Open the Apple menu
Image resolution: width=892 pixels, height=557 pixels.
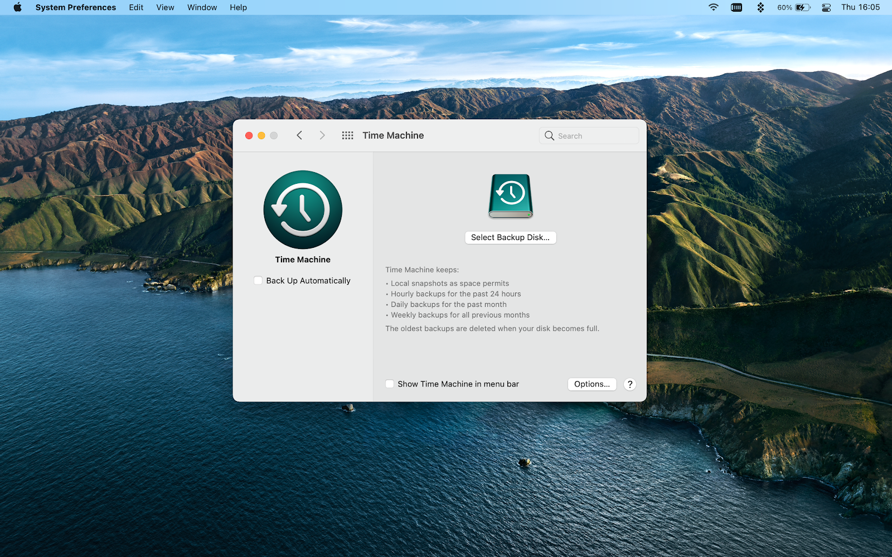point(17,7)
